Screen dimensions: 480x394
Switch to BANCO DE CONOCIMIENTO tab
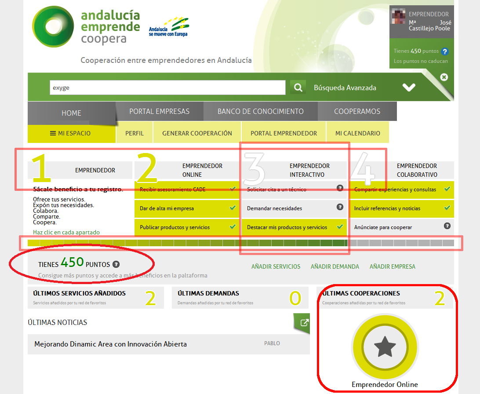(x=261, y=111)
